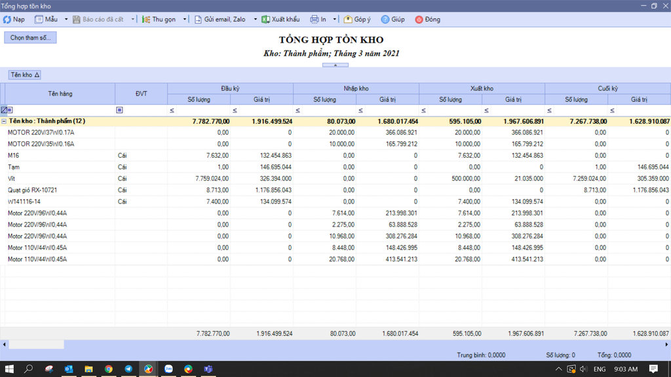Screen dimensions: 671x377
Task: Open Góp ý feedback
Action: click(x=357, y=20)
